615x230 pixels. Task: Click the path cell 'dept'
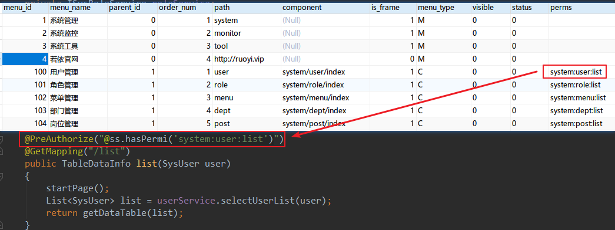pos(247,111)
